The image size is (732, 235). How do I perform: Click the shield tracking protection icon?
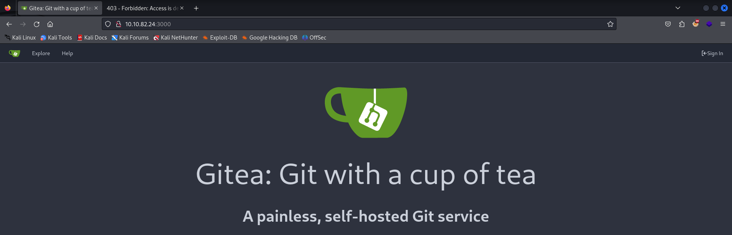[x=108, y=24]
